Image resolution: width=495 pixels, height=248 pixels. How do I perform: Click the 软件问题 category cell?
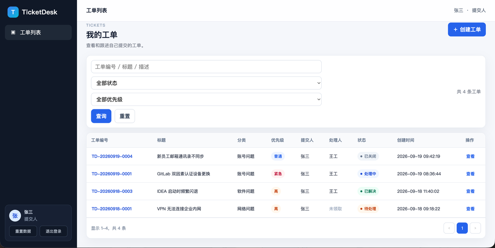tap(246, 191)
